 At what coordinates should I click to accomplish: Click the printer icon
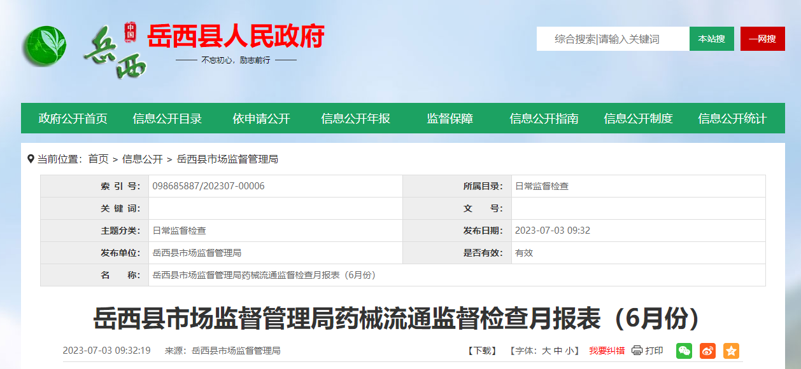637,351
